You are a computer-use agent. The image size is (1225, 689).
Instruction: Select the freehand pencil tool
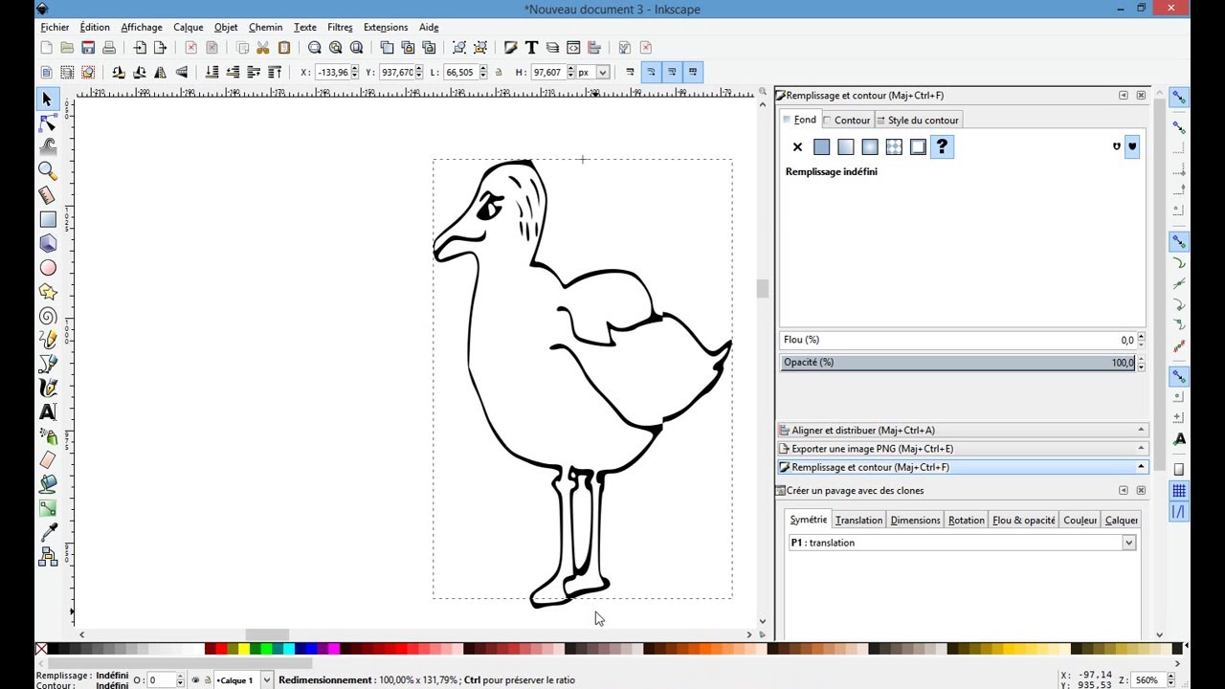(x=47, y=340)
